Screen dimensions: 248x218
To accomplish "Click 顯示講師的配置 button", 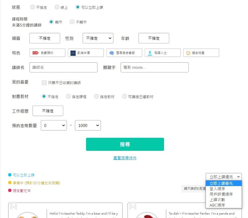I will point(194,189).
